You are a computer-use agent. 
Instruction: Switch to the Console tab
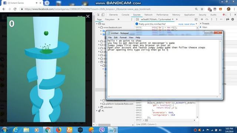click(125, 15)
